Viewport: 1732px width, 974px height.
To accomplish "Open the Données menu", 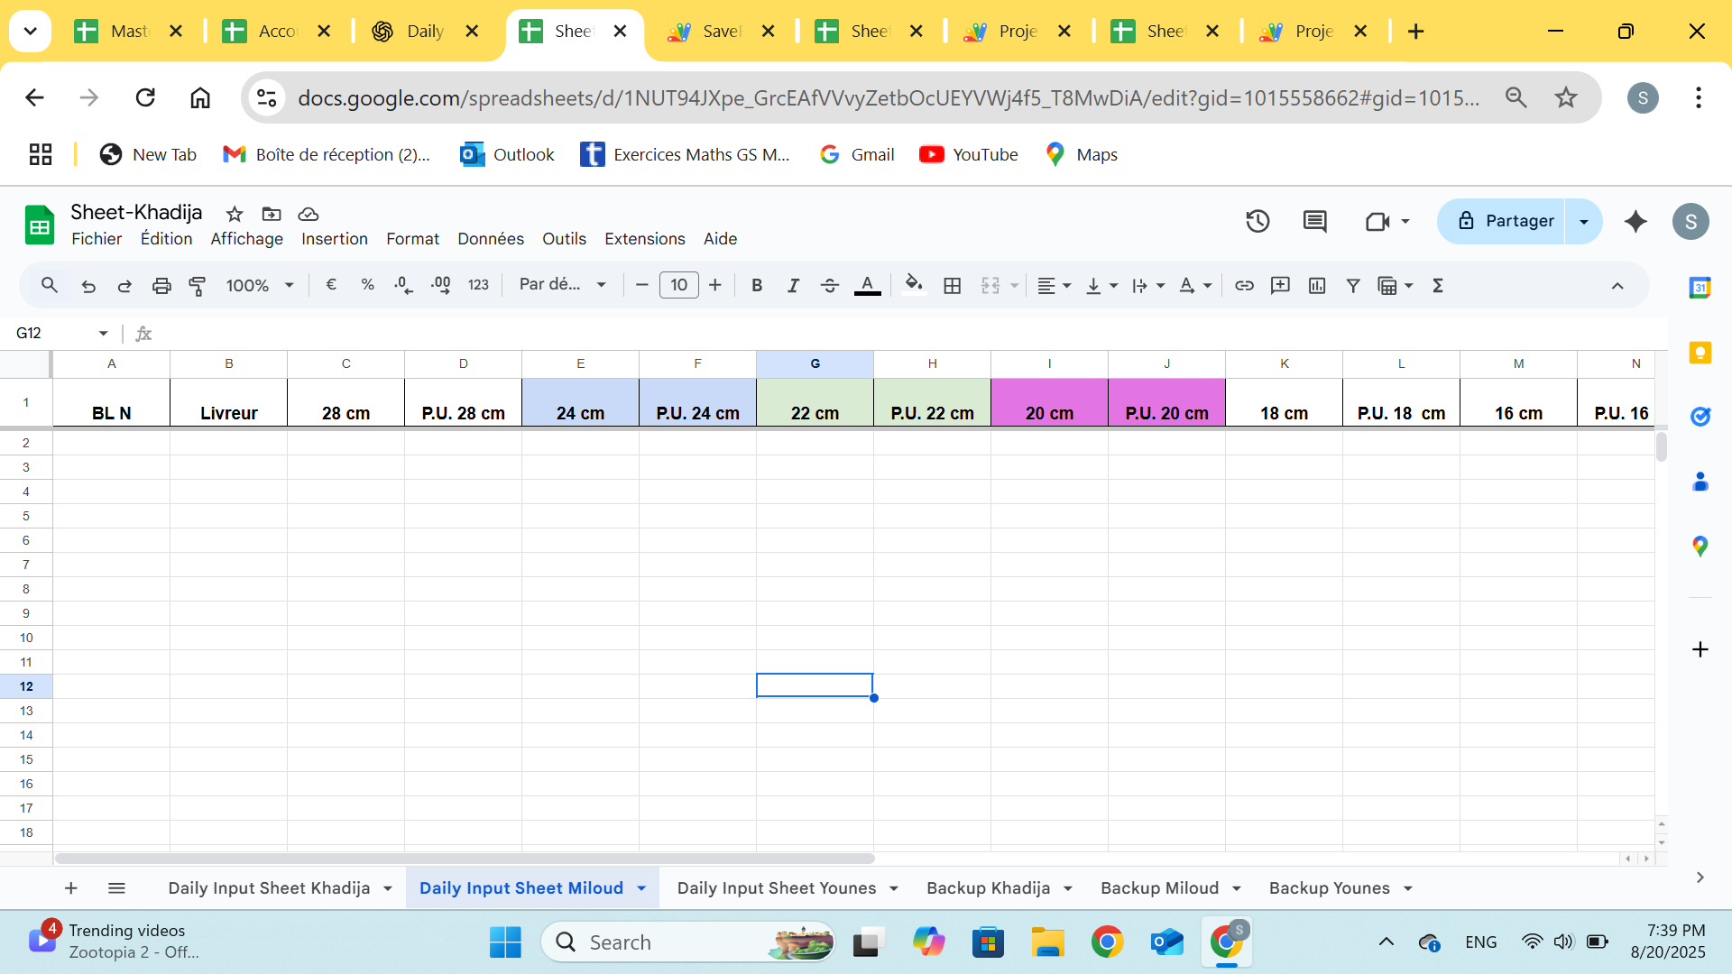I will [490, 239].
